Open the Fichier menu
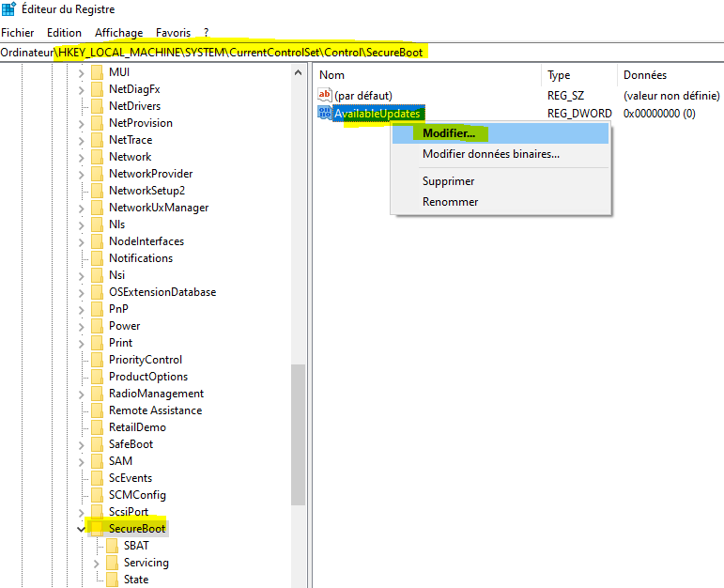This screenshot has height=588, width=724. click(18, 33)
